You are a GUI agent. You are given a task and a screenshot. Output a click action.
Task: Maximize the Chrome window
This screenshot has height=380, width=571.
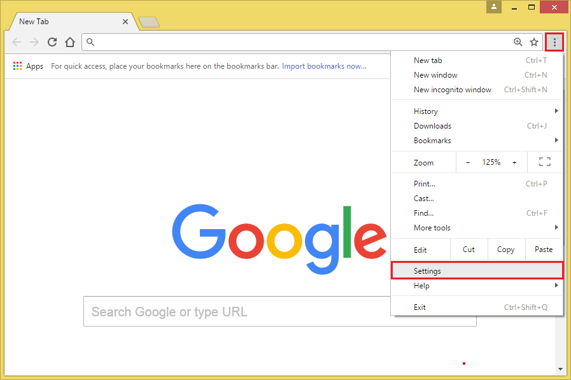pos(532,7)
